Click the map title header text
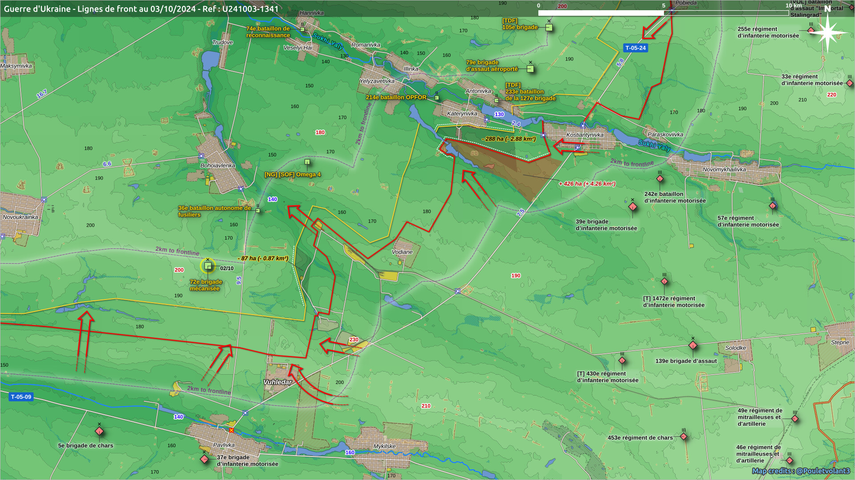855x480 pixels. [x=141, y=9]
